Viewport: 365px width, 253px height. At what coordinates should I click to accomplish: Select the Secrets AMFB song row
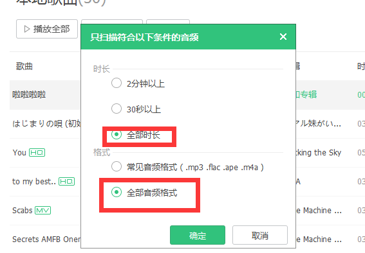click(x=46, y=239)
